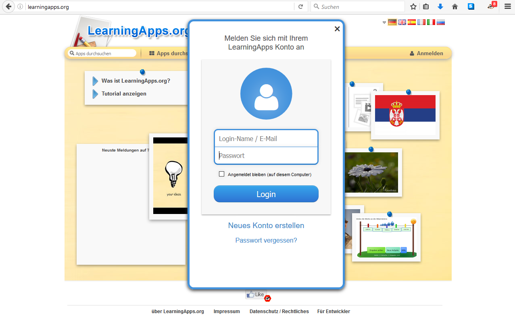The image size is (515, 324).
Task: Open Was ist LearningApps.org? entry
Action: pyautogui.click(x=136, y=81)
